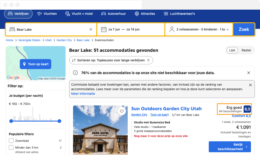260x155 pixels.
Task: Switch to the Vluchten tab
Action: (47, 14)
